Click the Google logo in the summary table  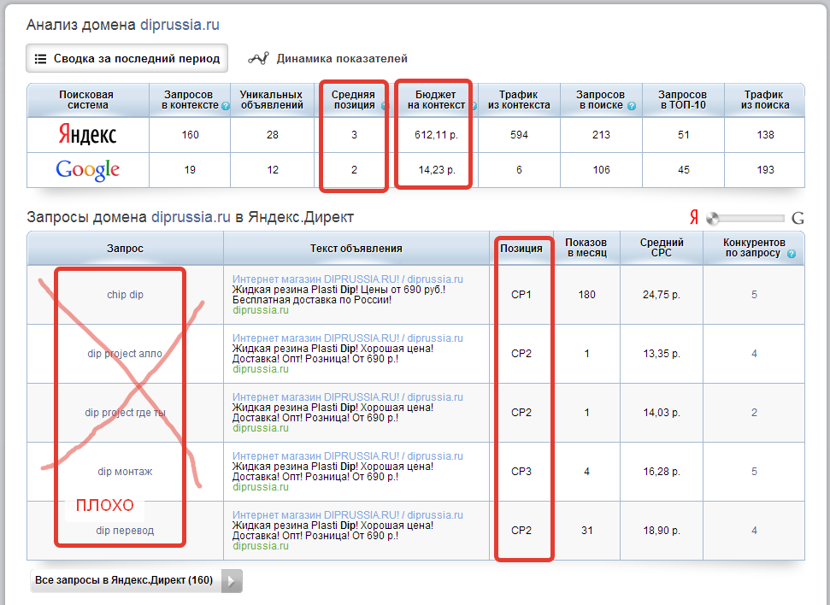tap(88, 170)
